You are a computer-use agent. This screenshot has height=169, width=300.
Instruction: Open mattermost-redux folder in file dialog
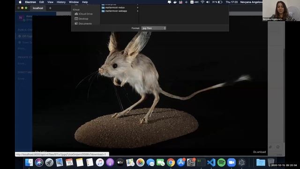click(113, 8)
